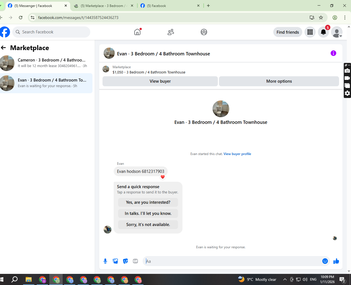Click the taskbar volume icon

(305, 279)
